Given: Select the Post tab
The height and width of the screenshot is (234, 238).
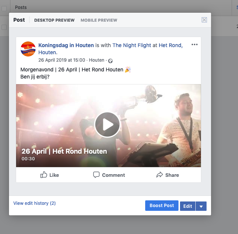Looking at the screenshot, I should pos(19,20).
